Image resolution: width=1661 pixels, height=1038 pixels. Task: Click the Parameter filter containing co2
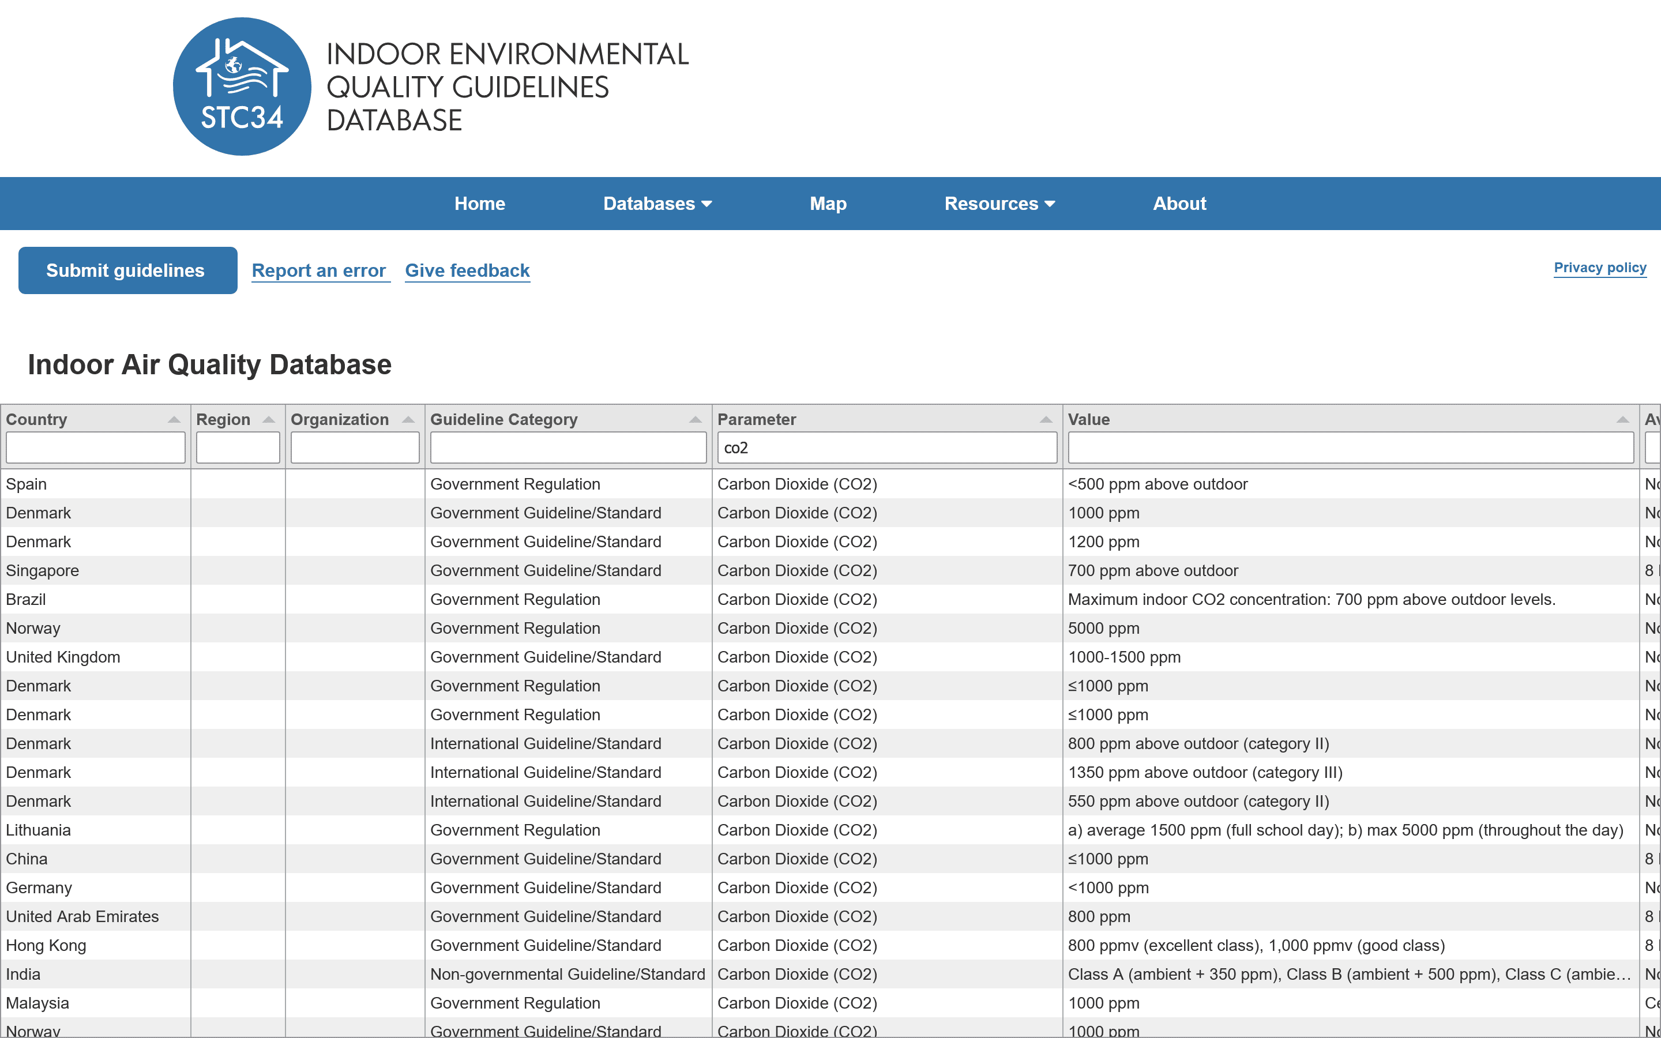[x=887, y=447]
